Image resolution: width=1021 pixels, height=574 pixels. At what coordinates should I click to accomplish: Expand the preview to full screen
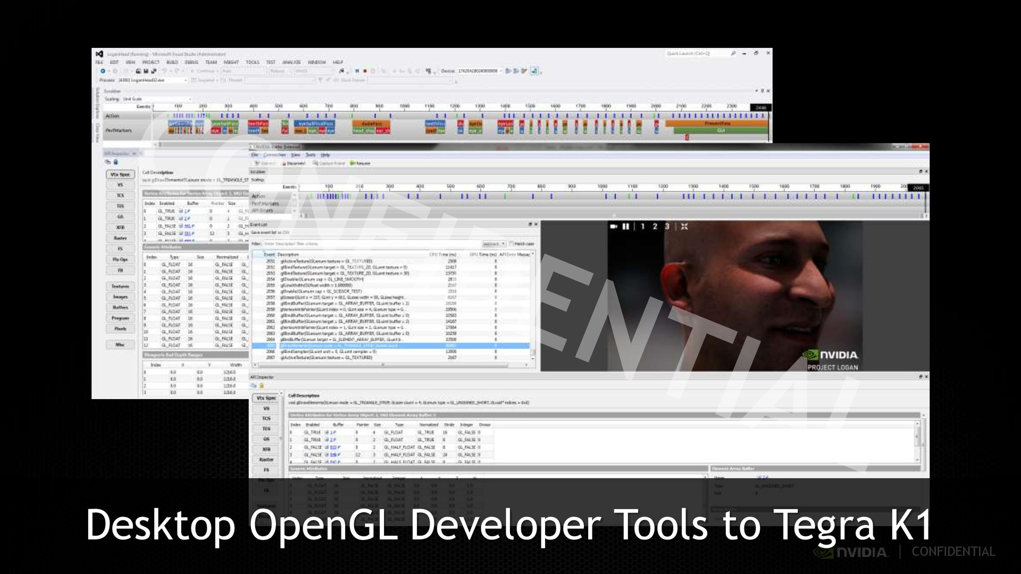[684, 226]
